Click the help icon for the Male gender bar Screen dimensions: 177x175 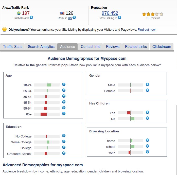click(x=147, y=84)
